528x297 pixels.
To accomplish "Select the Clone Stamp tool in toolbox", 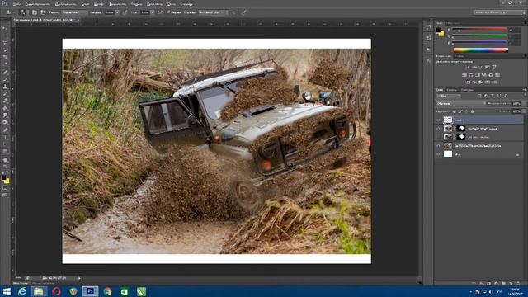I will [x=5, y=86].
